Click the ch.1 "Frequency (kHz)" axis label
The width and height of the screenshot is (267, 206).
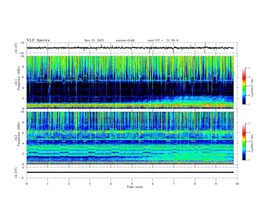pyautogui.click(x=19, y=78)
